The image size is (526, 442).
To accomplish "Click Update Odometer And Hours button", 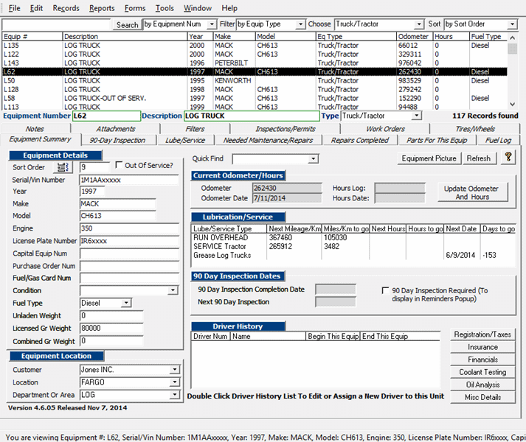I will click(x=473, y=192).
